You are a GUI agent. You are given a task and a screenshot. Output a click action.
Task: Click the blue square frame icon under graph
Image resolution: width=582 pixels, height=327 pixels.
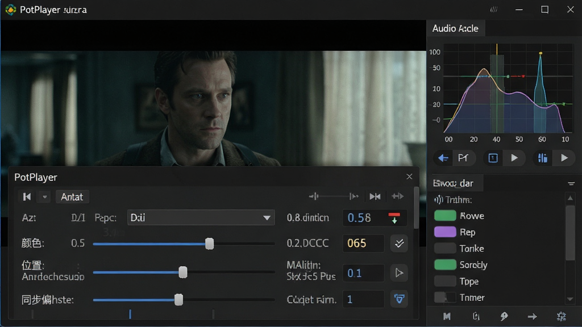(x=493, y=158)
